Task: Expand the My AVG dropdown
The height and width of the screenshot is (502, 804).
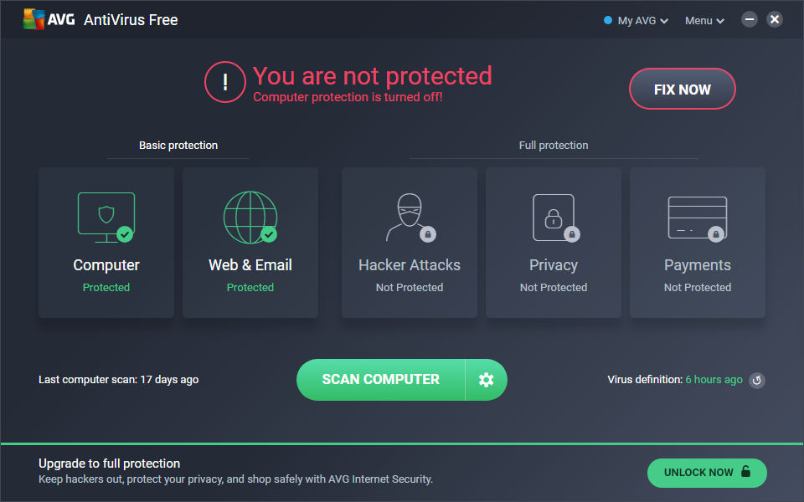Action: [x=642, y=20]
